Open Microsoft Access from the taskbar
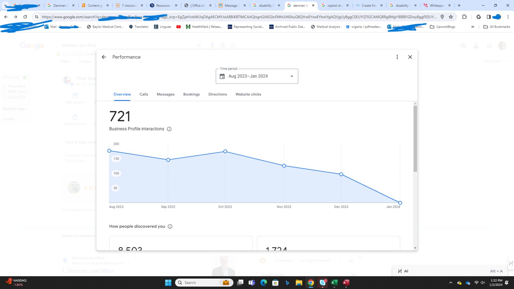This screenshot has width=514, height=289. (x=346, y=283)
